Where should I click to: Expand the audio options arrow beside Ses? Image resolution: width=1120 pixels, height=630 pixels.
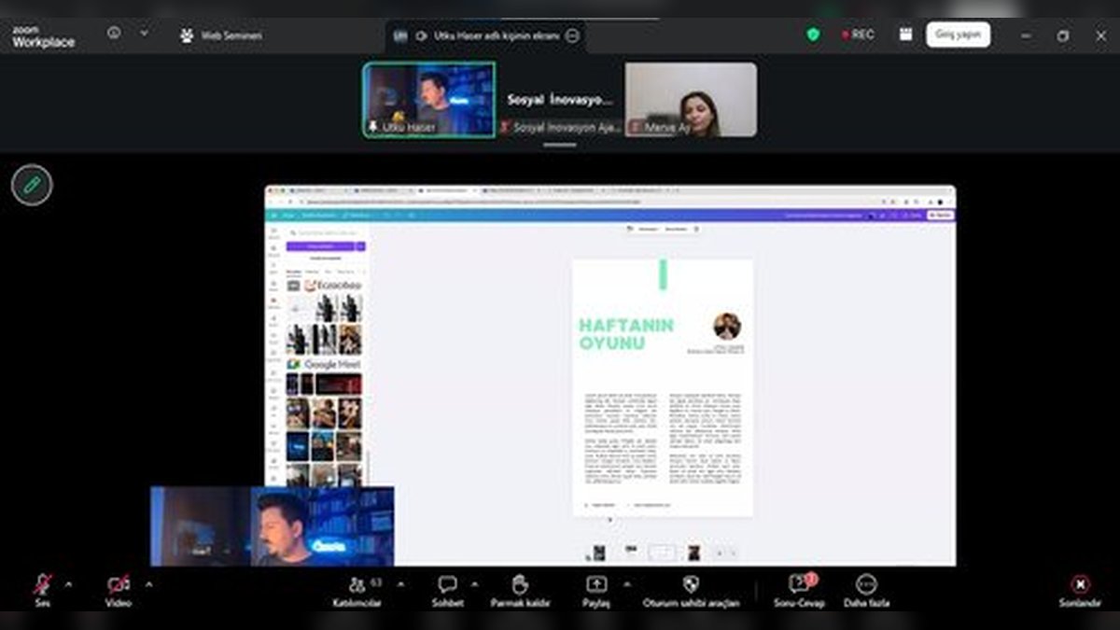68,584
